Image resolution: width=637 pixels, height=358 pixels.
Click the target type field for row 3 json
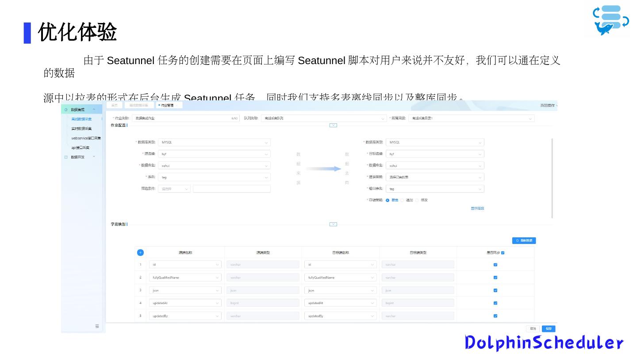click(418, 290)
